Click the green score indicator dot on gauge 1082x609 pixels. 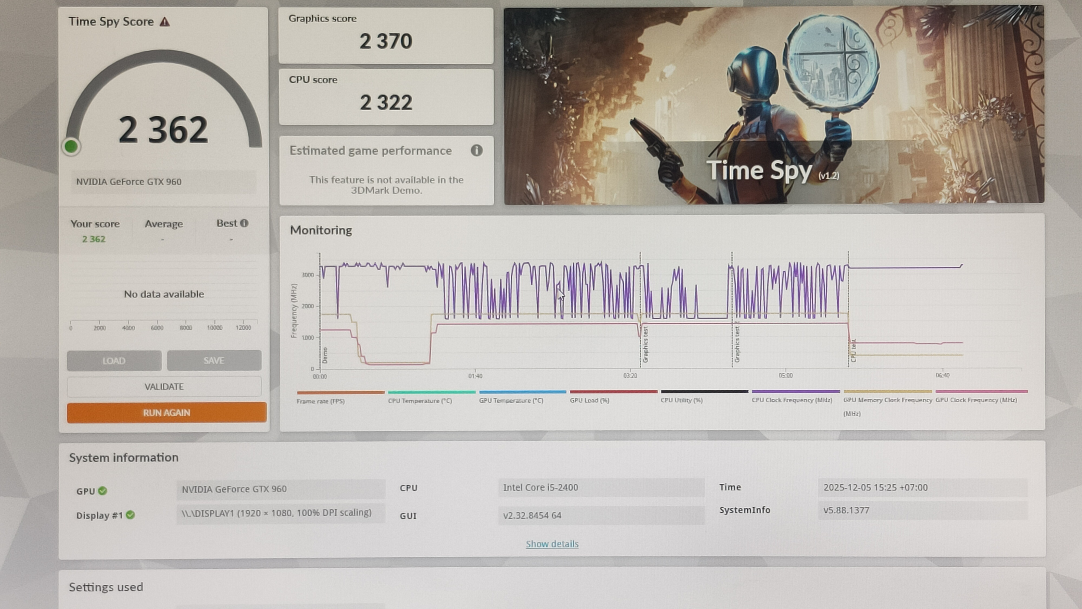pos(71,147)
